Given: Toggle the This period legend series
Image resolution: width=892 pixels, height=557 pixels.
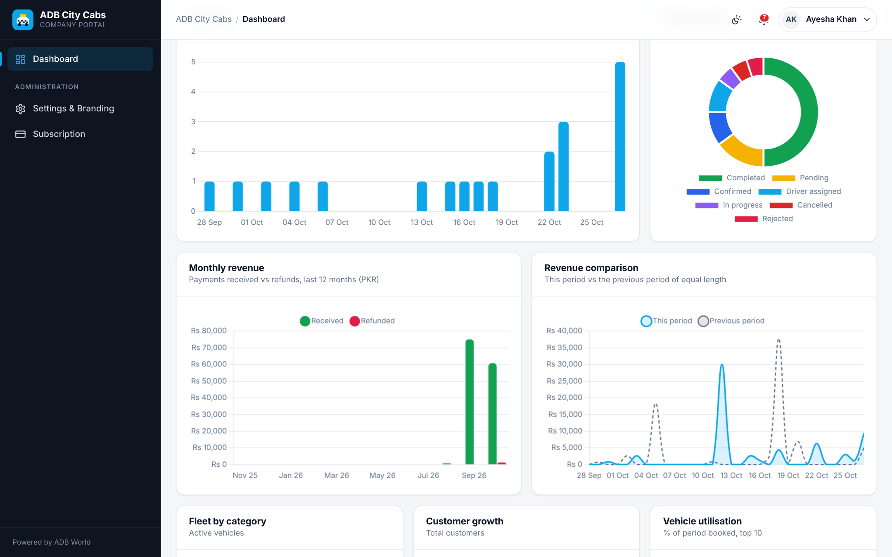Looking at the screenshot, I should (x=666, y=321).
